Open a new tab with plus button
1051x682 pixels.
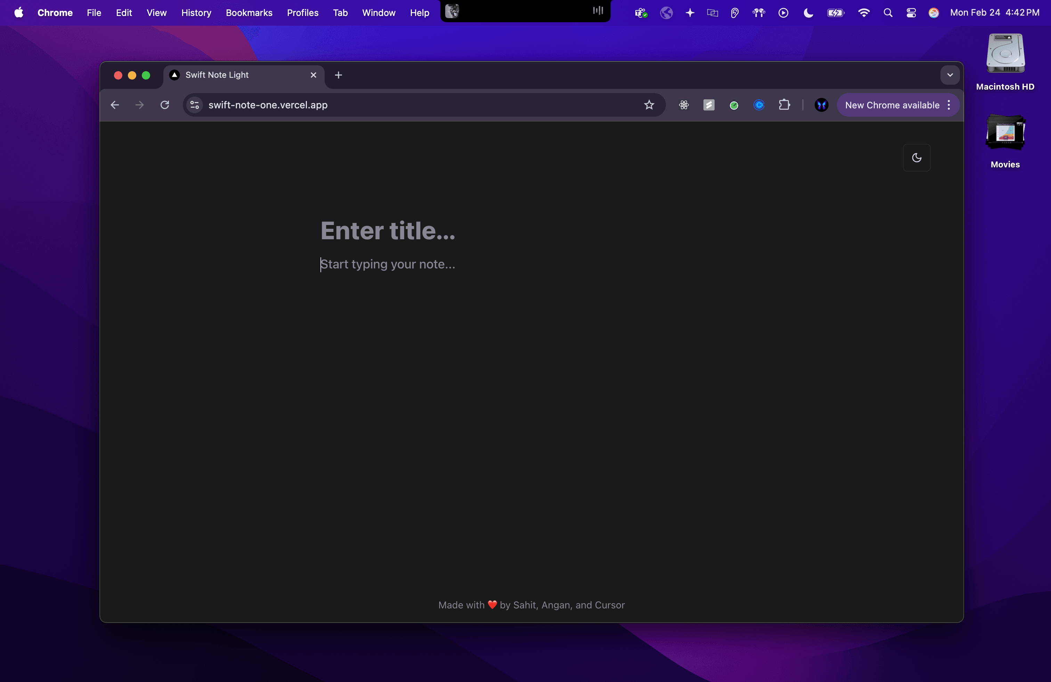point(338,75)
